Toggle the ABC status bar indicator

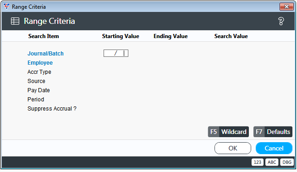[x=272, y=162]
